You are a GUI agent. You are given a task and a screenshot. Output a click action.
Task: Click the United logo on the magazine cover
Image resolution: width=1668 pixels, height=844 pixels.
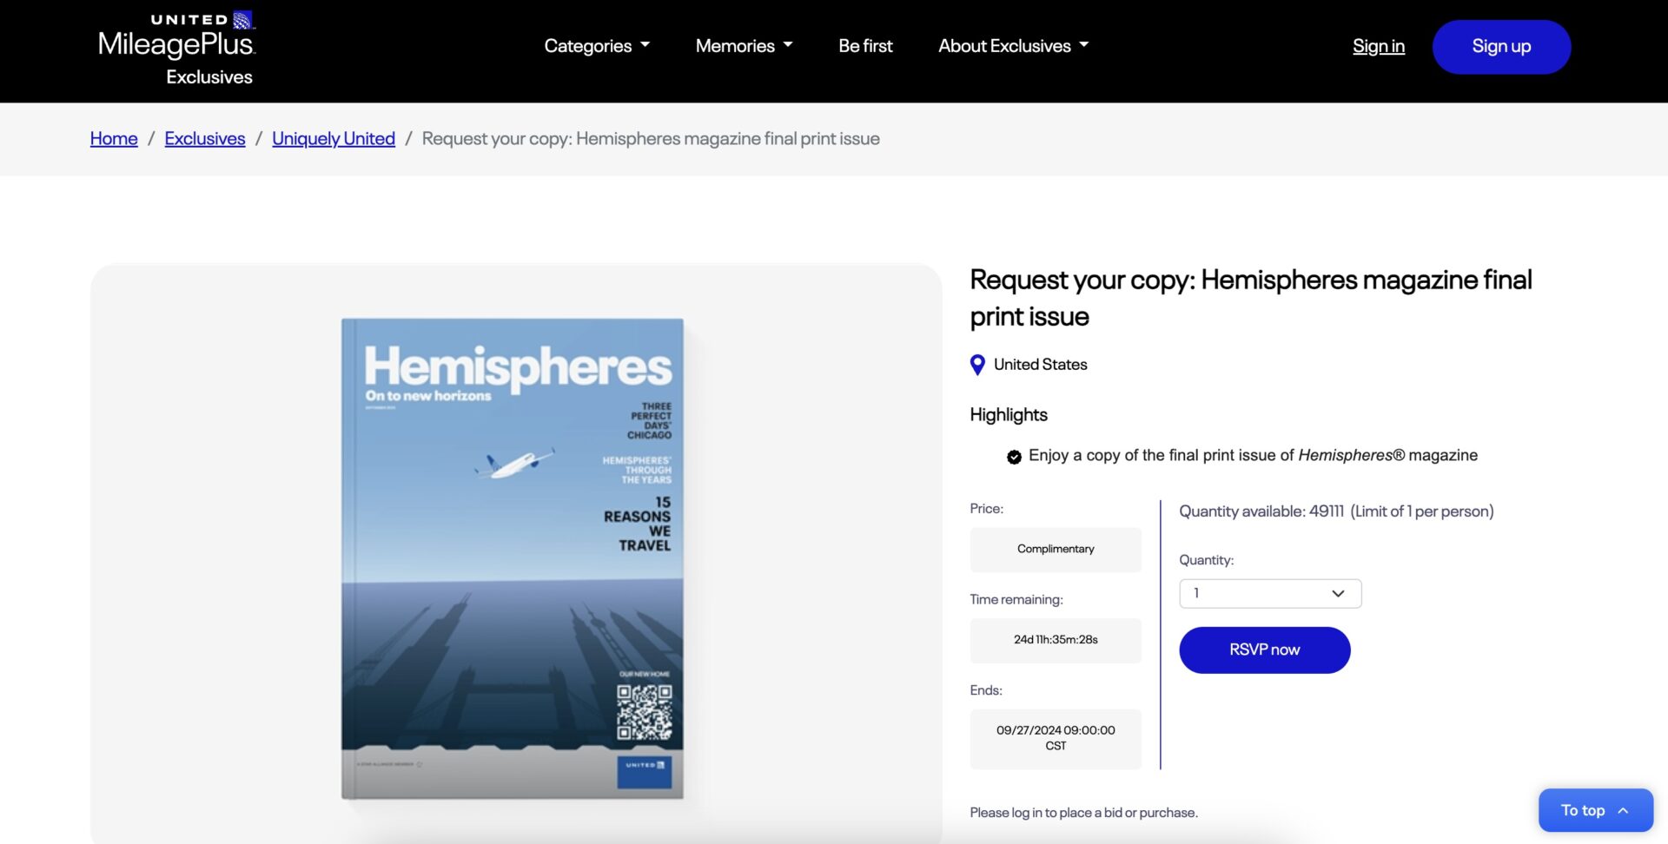(645, 772)
